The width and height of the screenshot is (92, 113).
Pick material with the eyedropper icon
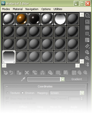23,79
